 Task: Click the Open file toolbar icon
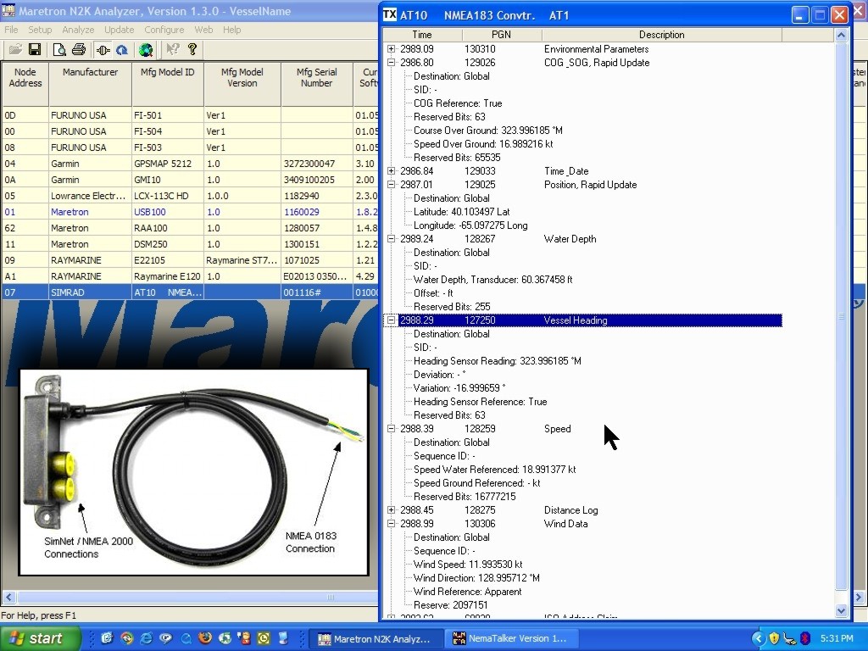tap(15, 50)
